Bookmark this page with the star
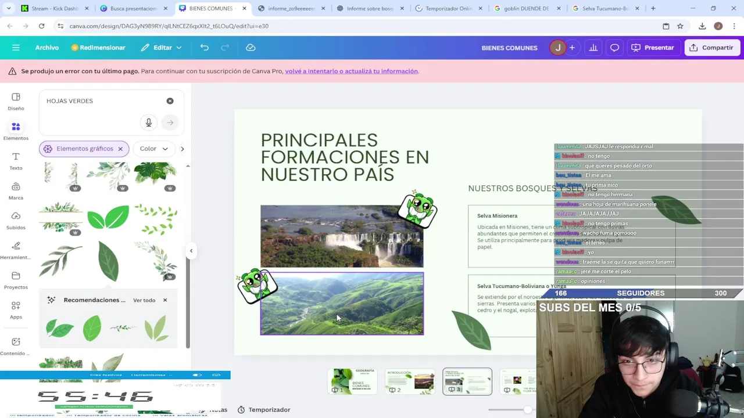 coord(679,26)
